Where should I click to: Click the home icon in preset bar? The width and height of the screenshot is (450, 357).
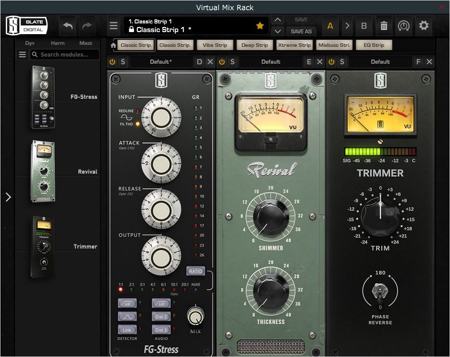(x=113, y=45)
